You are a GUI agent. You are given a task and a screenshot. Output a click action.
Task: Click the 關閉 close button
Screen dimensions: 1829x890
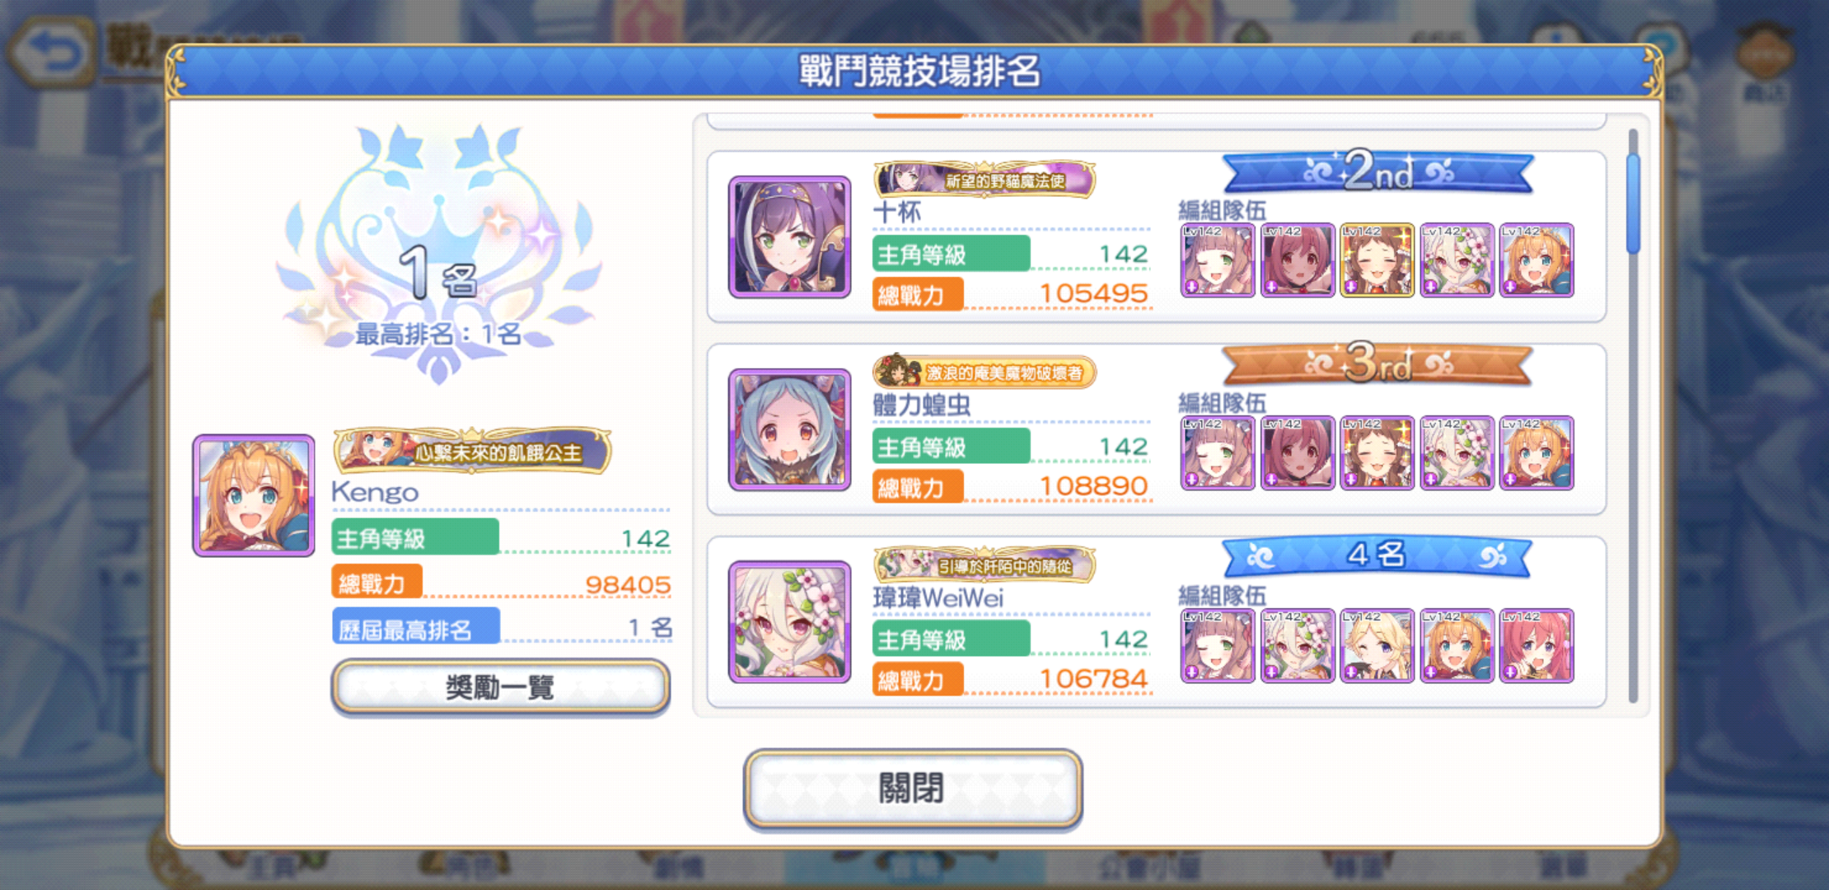[913, 788]
